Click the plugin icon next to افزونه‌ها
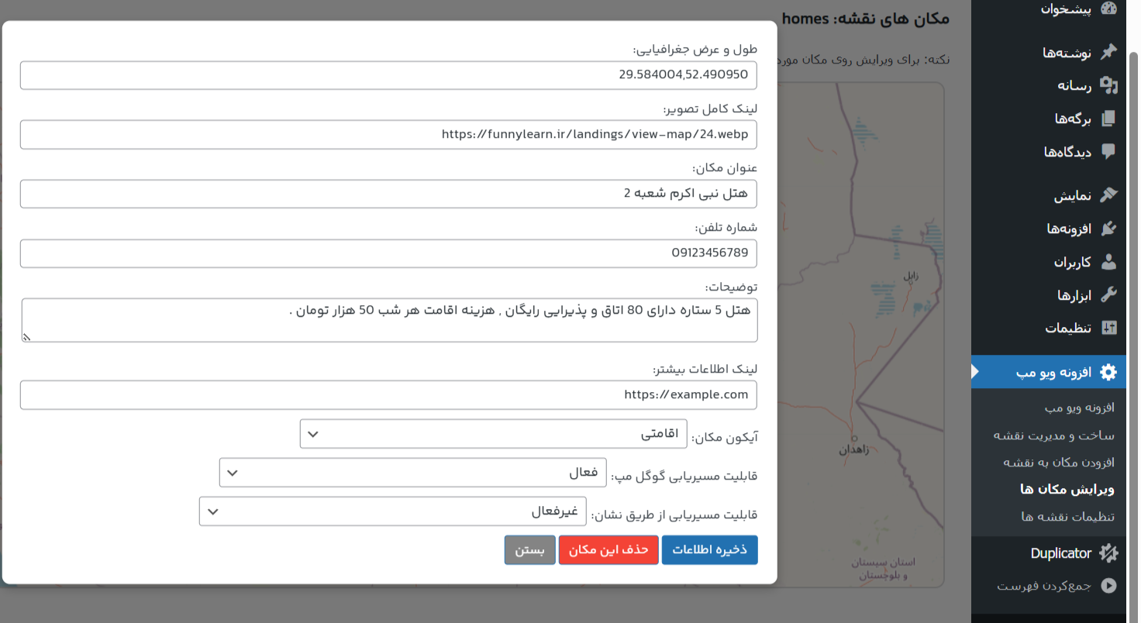The height and width of the screenshot is (623, 1141). 1108,229
